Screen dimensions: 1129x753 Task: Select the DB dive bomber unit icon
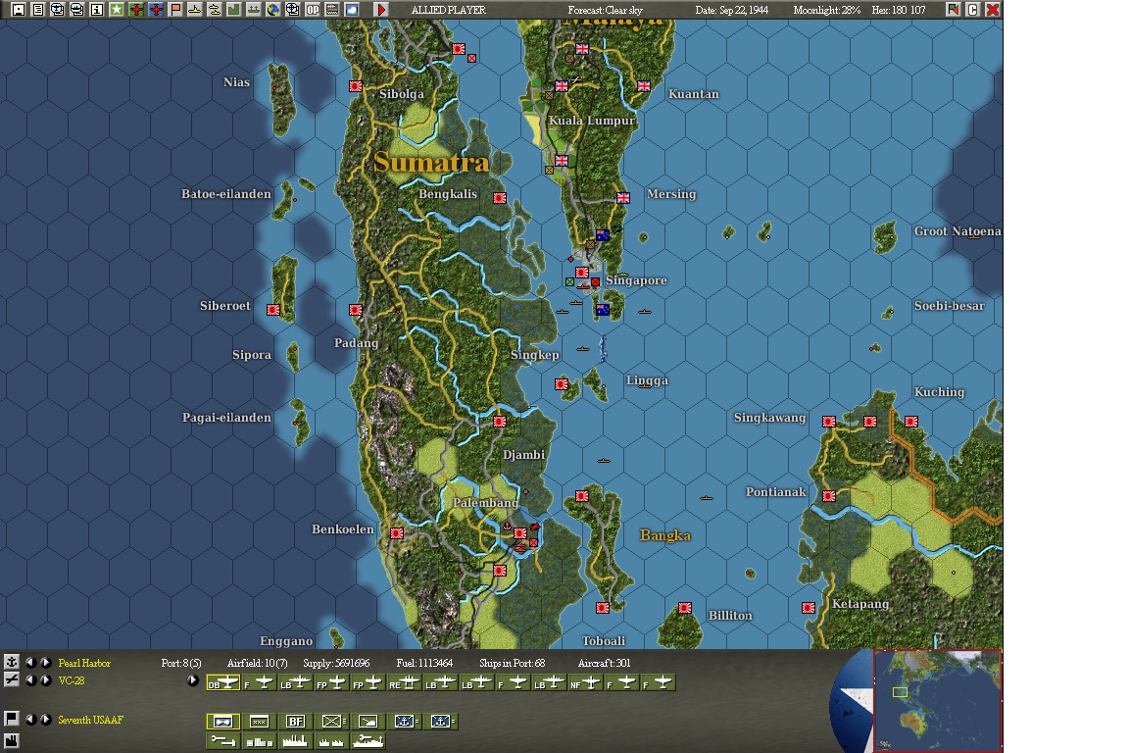click(223, 682)
